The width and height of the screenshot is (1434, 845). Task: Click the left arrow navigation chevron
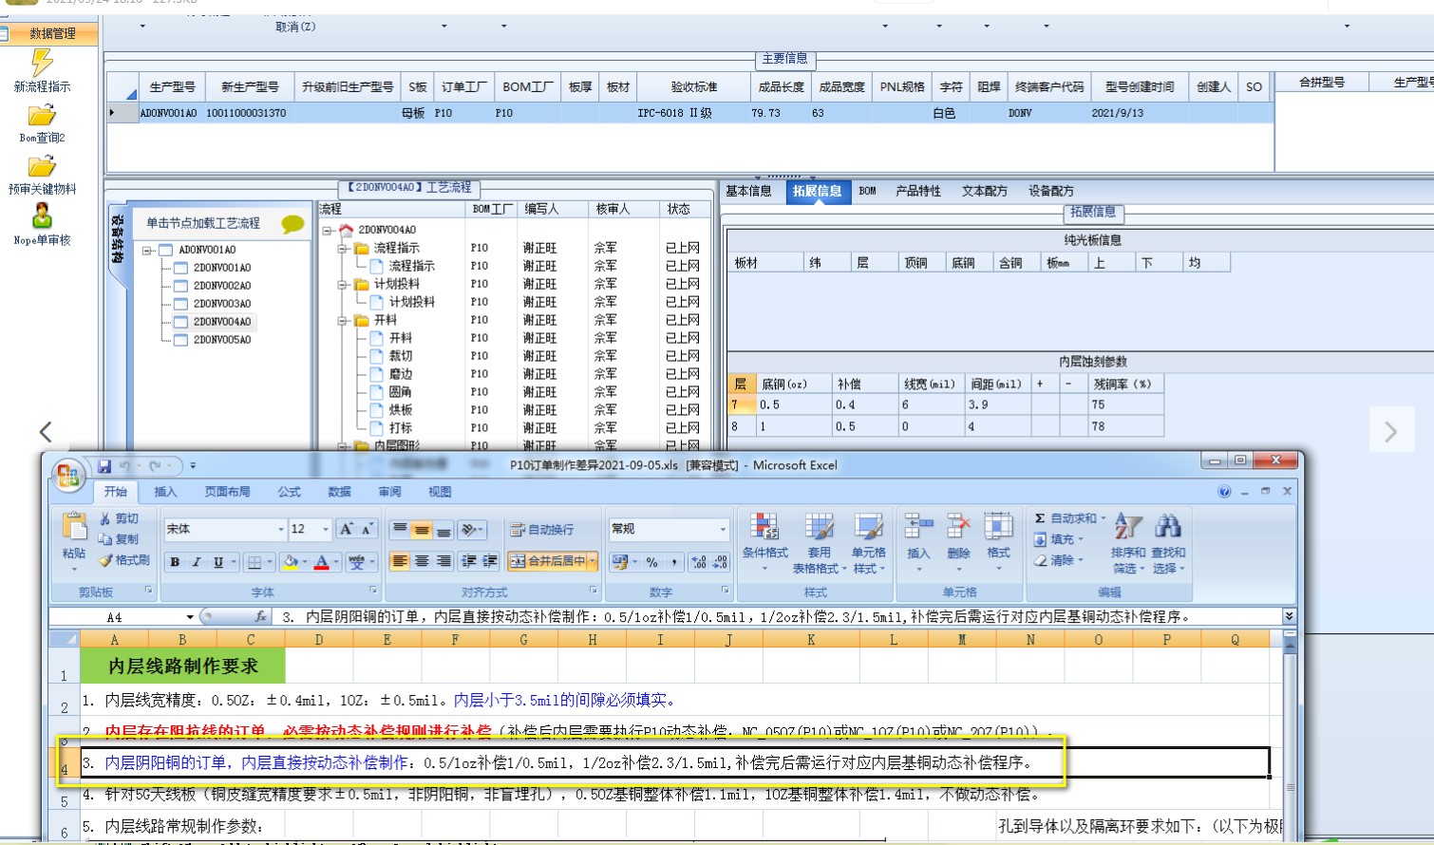click(46, 432)
